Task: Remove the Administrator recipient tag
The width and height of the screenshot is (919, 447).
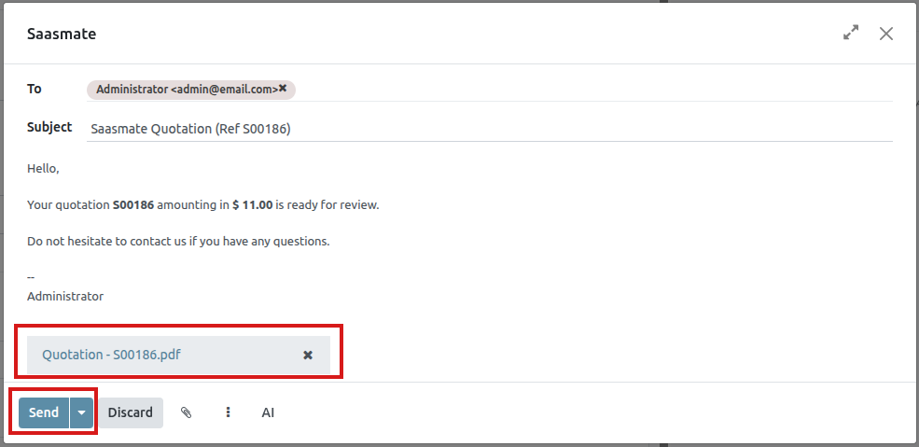Action: 283,89
